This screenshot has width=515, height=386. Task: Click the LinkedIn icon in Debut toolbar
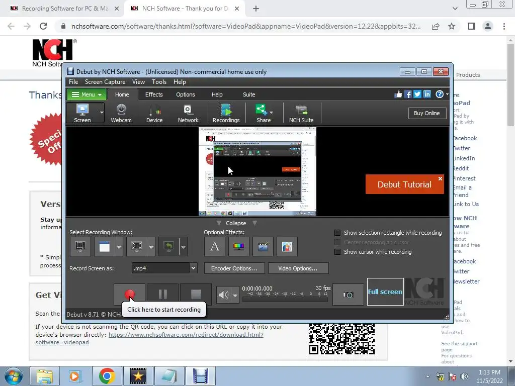(426, 94)
